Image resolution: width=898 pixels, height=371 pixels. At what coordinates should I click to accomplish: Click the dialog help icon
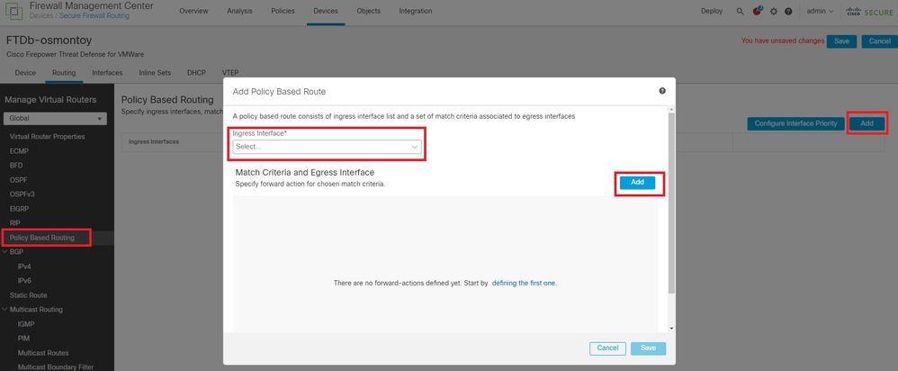(x=662, y=91)
